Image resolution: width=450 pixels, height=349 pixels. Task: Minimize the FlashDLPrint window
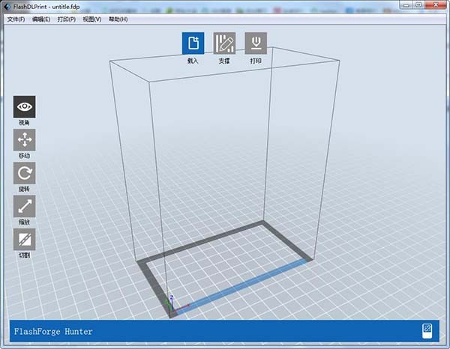click(x=406, y=4)
